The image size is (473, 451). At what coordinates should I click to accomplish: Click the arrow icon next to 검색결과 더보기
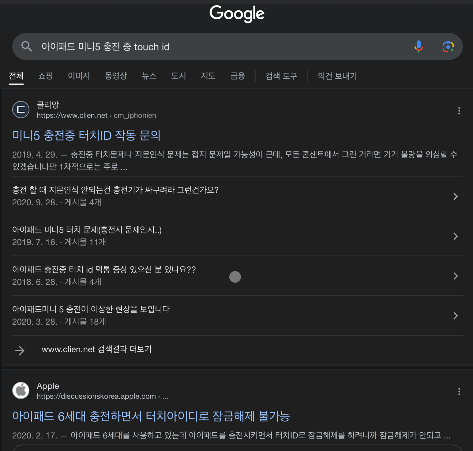pos(19,350)
